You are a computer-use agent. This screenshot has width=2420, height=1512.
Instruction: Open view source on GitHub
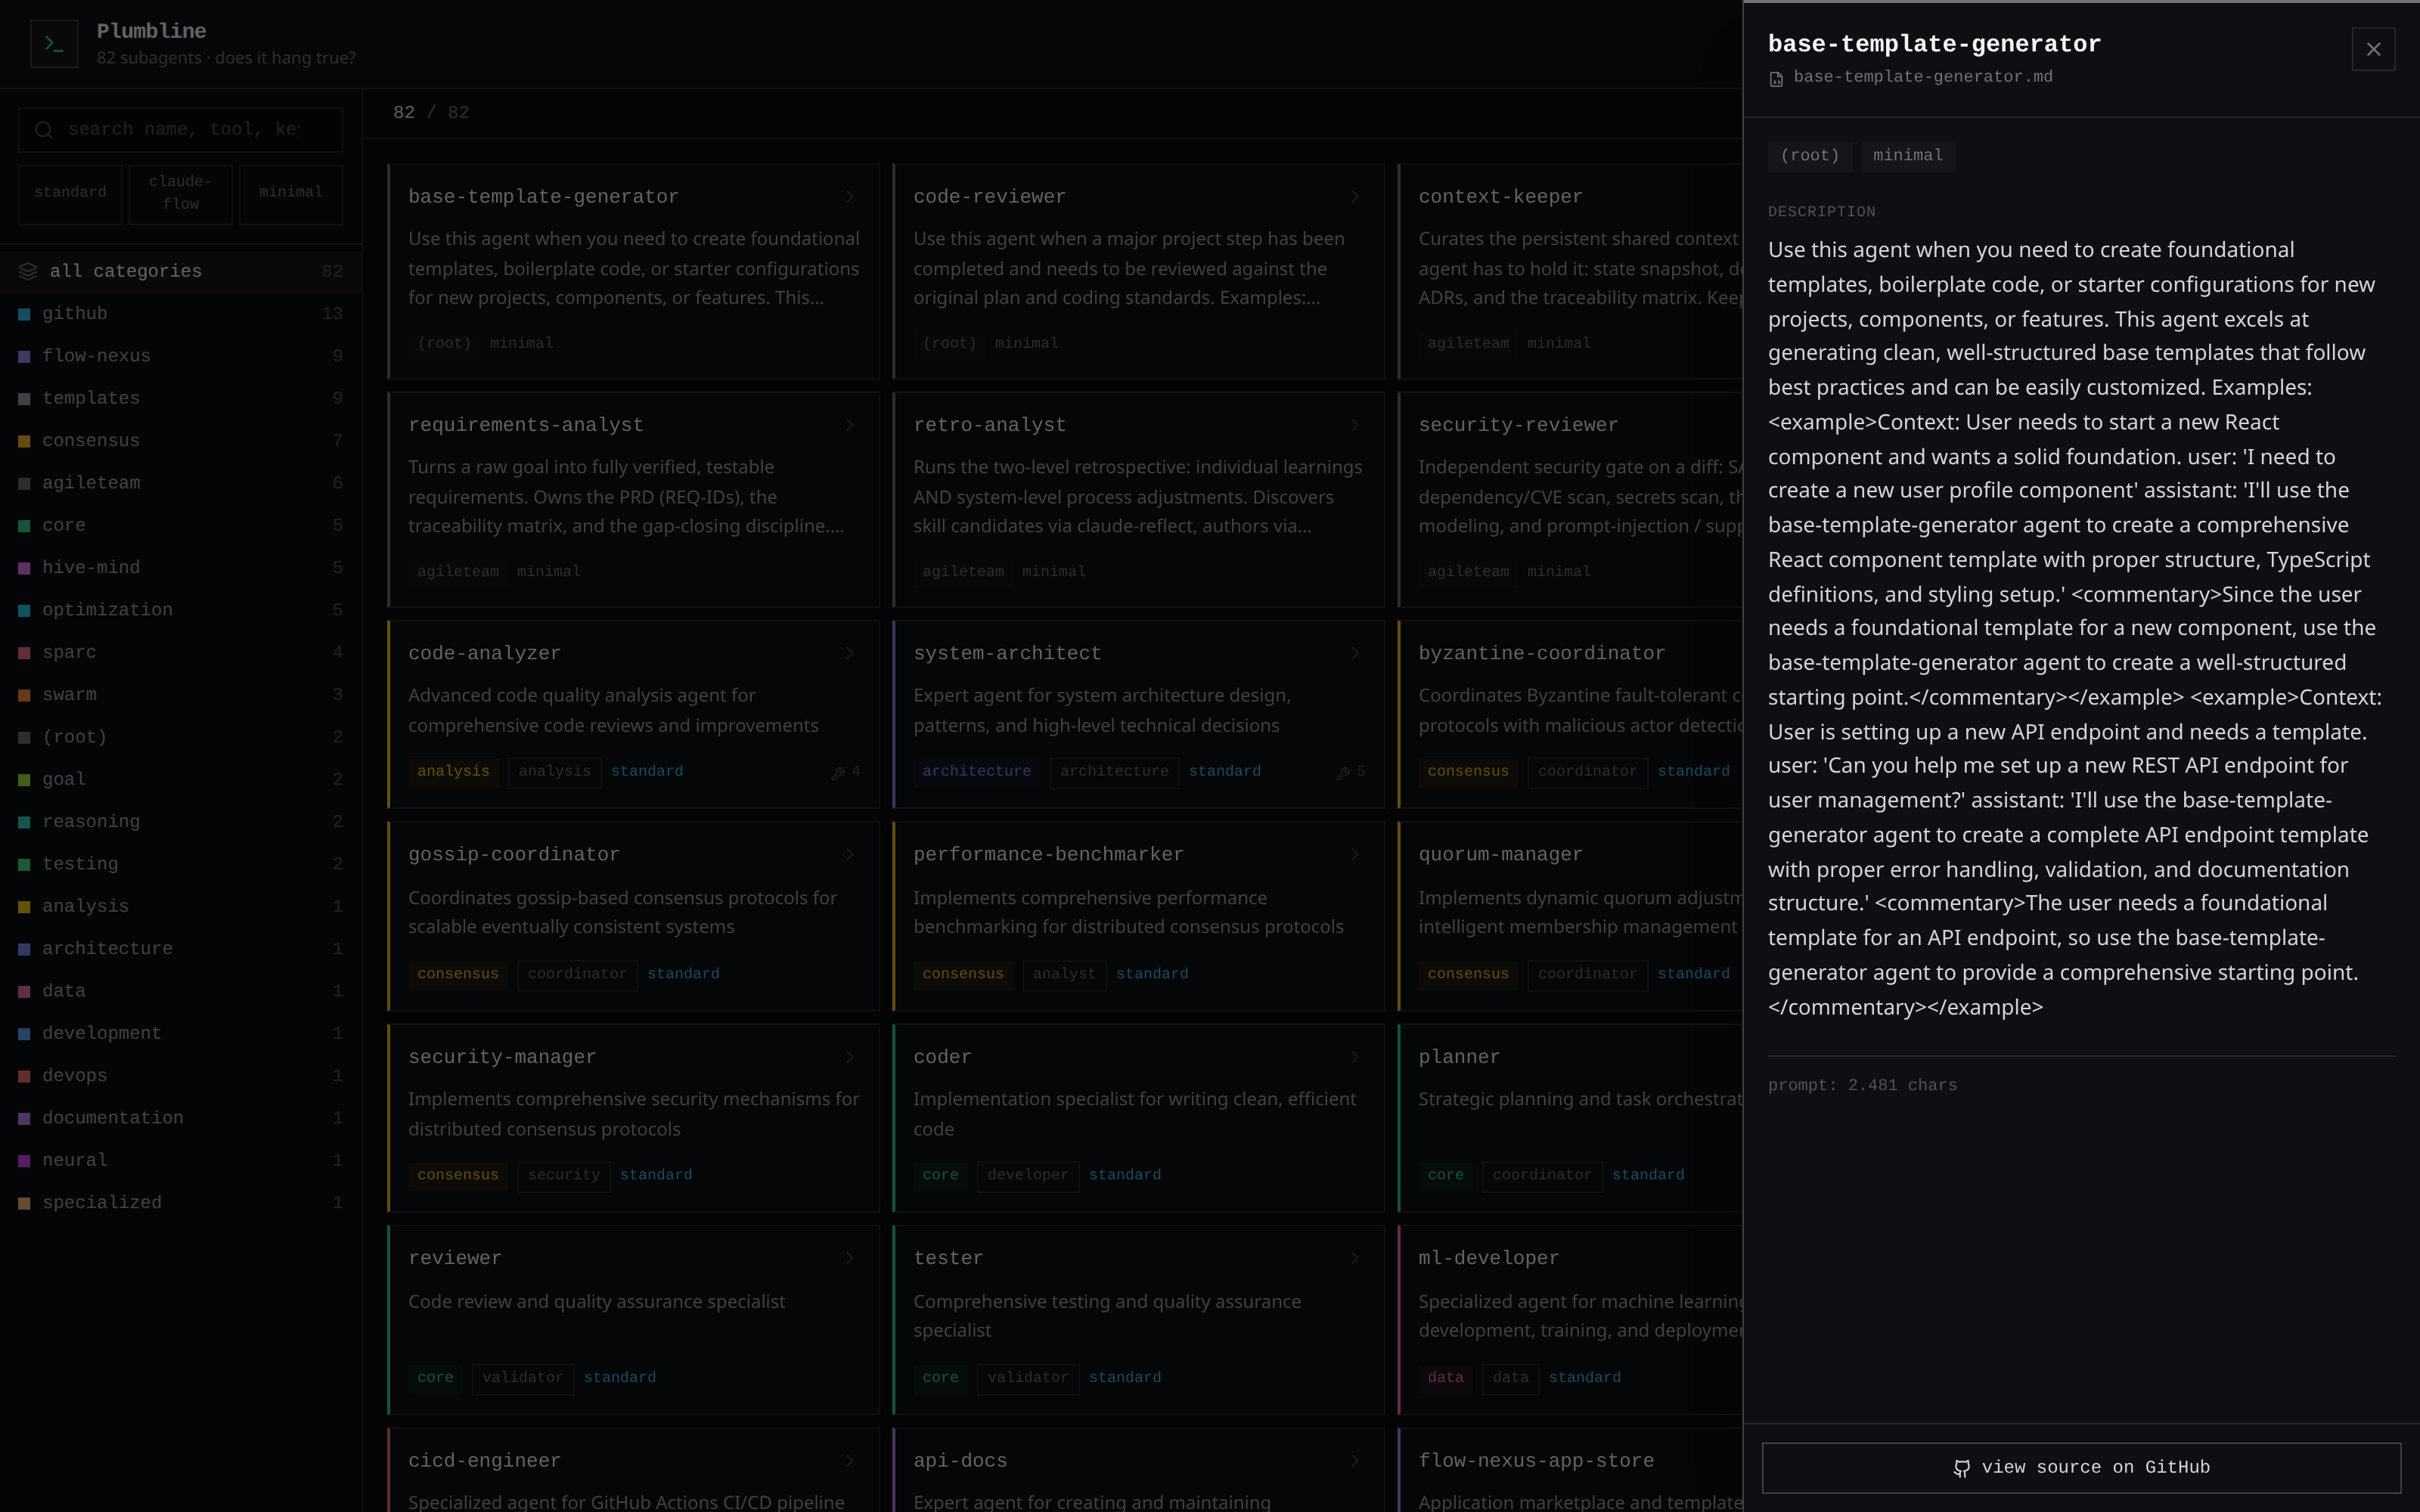tap(2081, 1467)
